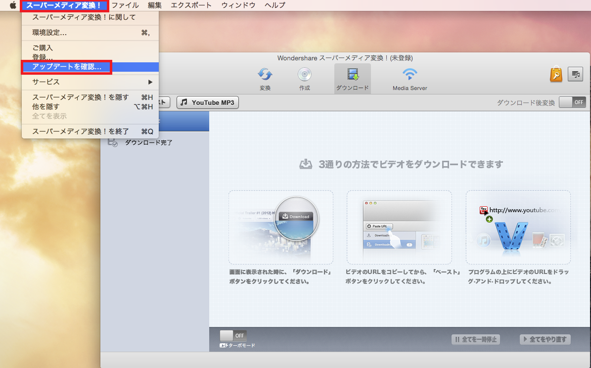Click the Download button illustration thumbnail

coord(281,228)
